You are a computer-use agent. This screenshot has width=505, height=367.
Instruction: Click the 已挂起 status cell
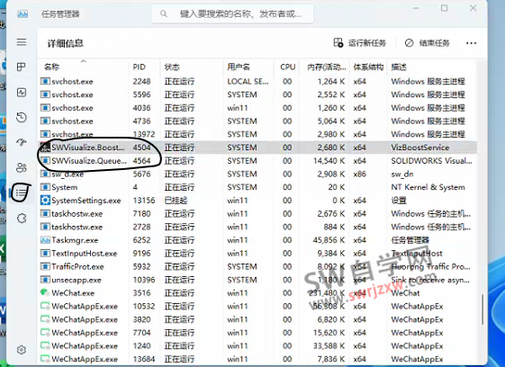[176, 201]
